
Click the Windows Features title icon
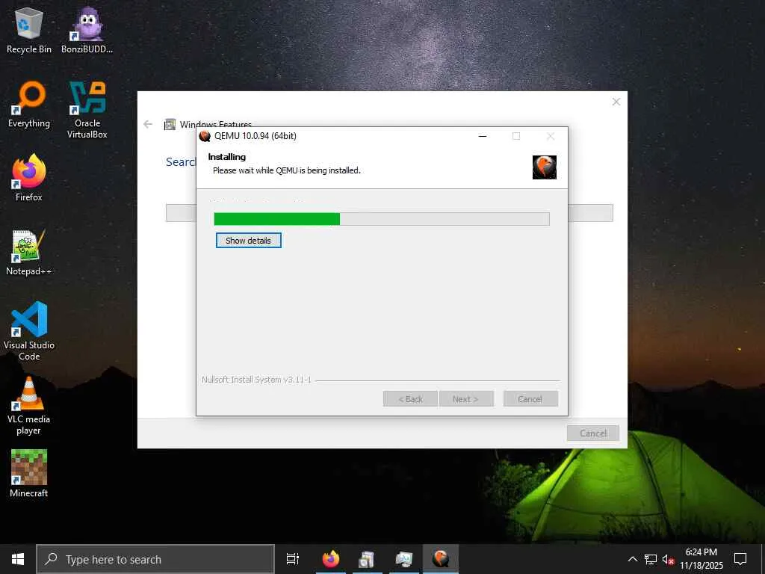click(170, 125)
